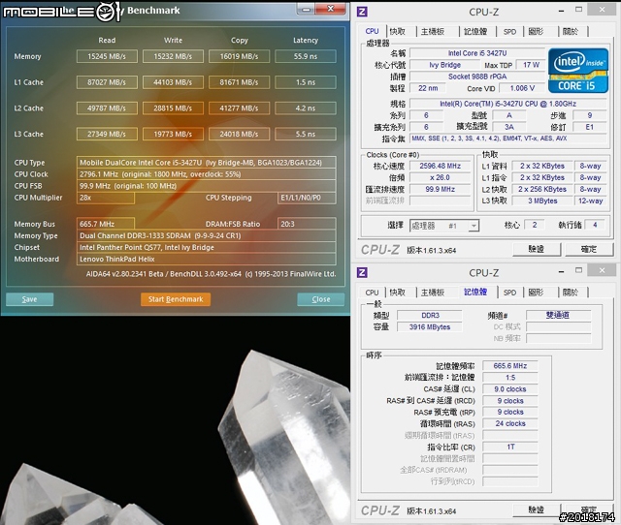621x525 pixels.
Task: Click Memory Write value 15232 MB/s
Action: [x=173, y=56]
